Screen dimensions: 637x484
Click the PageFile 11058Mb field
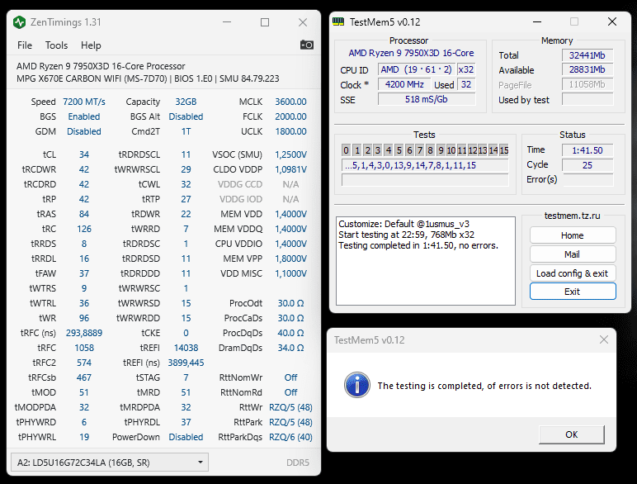point(587,84)
